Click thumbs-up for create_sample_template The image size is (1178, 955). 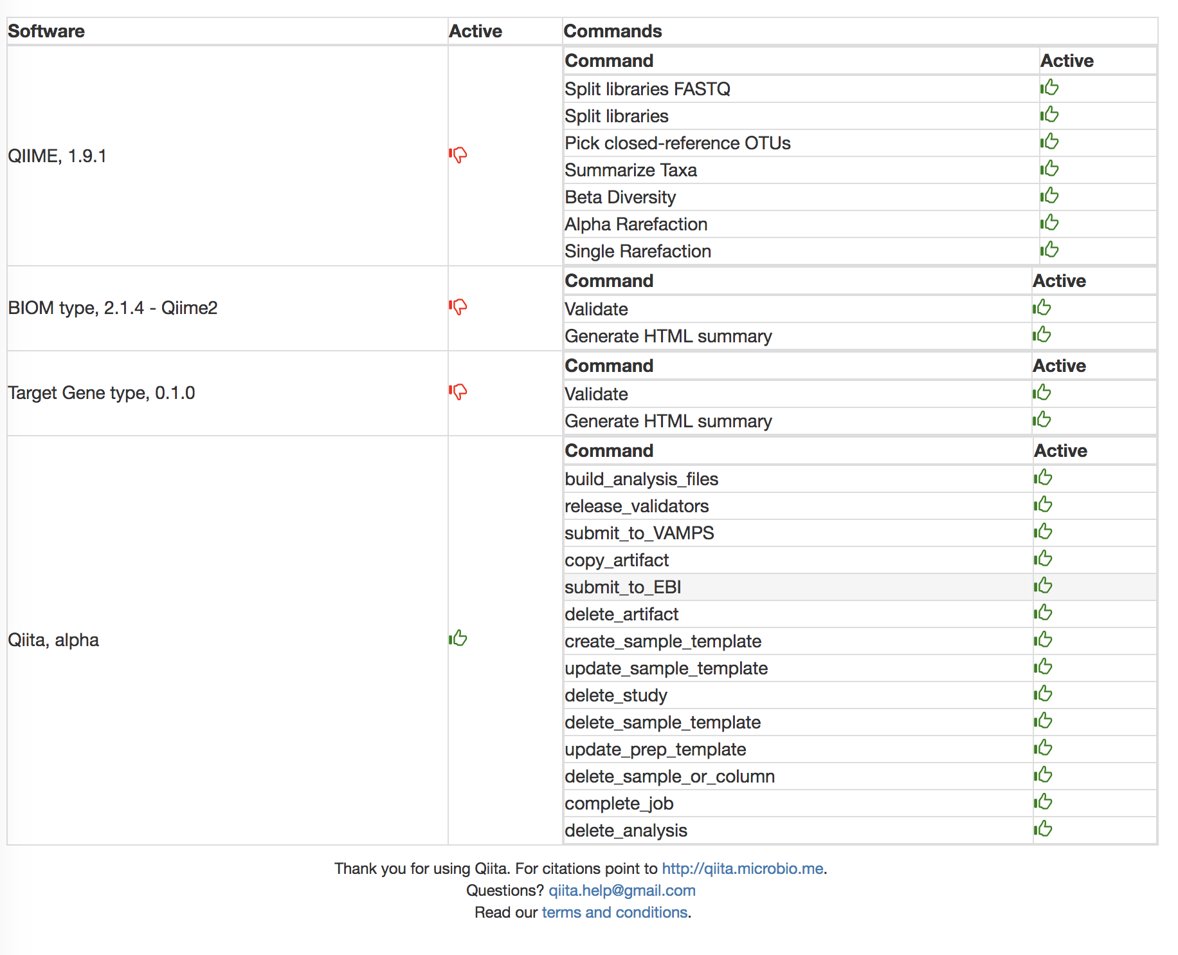[x=1043, y=639]
